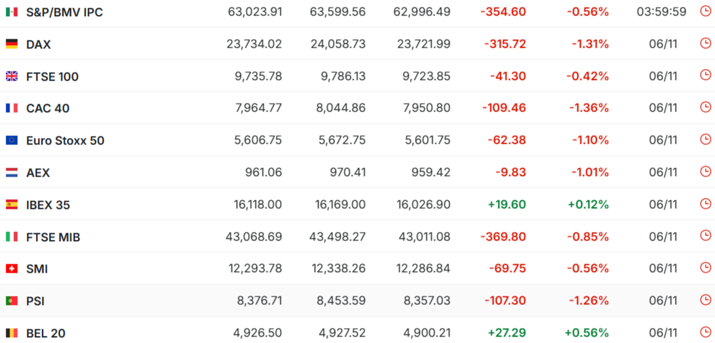Open the DAX index link
The height and width of the screenshot is (343, 715).
pyautogui.click(x=39, y=44)
